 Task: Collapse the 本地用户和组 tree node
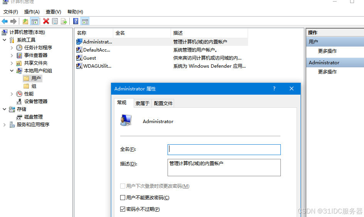point(12,71)
